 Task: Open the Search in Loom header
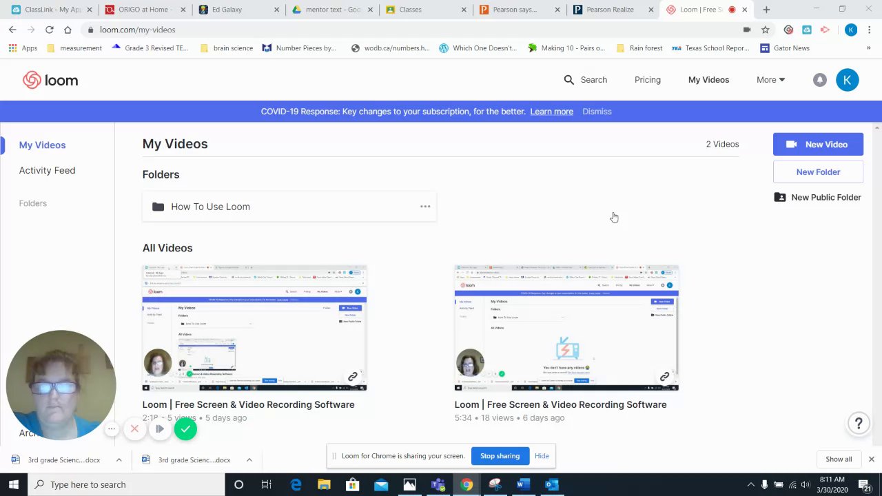(585, 80)
